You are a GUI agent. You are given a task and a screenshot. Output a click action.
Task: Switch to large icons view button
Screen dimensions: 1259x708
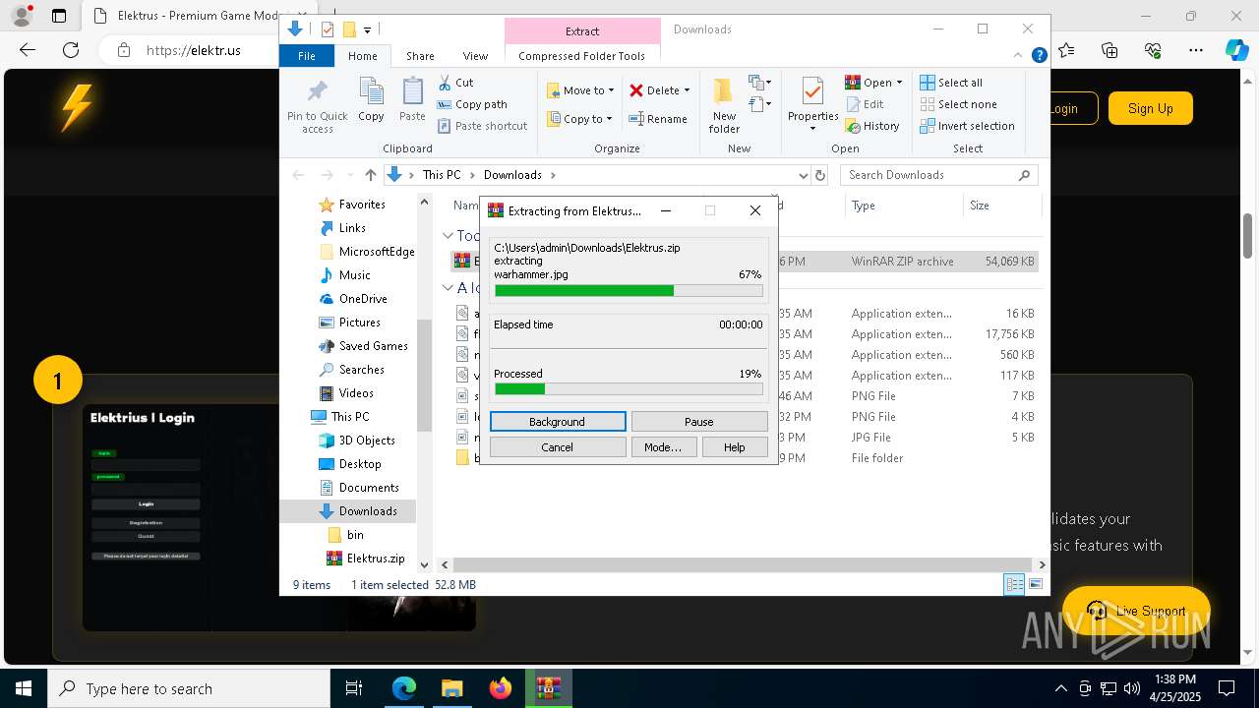(1035, 585)
